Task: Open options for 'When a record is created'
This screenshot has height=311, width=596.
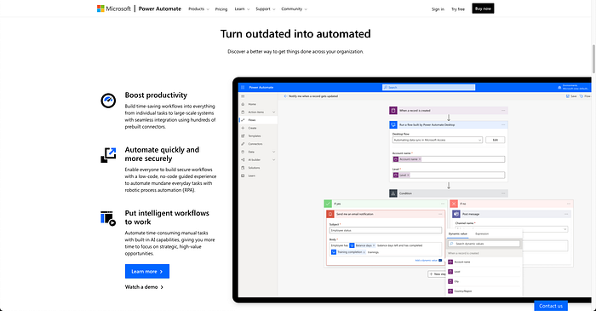Action: 503,111
